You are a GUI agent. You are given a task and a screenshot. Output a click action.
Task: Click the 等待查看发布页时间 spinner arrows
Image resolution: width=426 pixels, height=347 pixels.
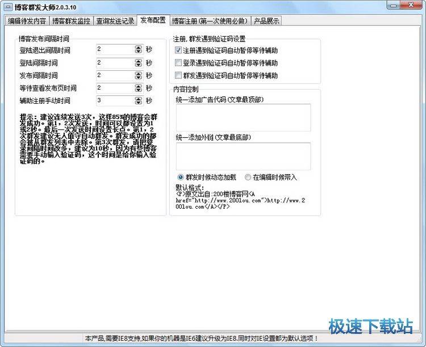coord(138,88)
